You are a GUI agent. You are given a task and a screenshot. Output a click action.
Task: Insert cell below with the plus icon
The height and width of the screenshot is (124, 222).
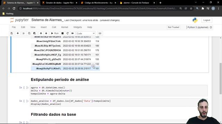pyautogui.click(x=18, y=33)
